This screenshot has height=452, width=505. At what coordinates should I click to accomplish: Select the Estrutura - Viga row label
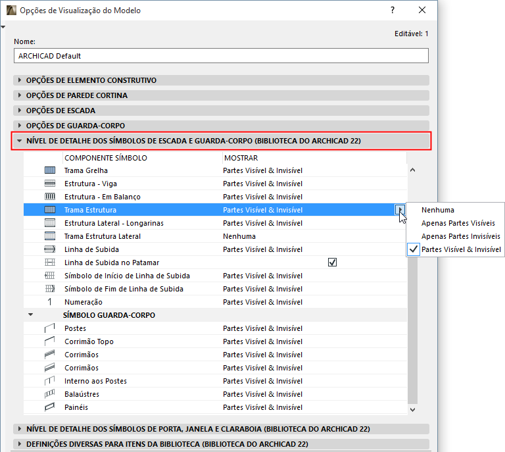[x=91, y=184]
